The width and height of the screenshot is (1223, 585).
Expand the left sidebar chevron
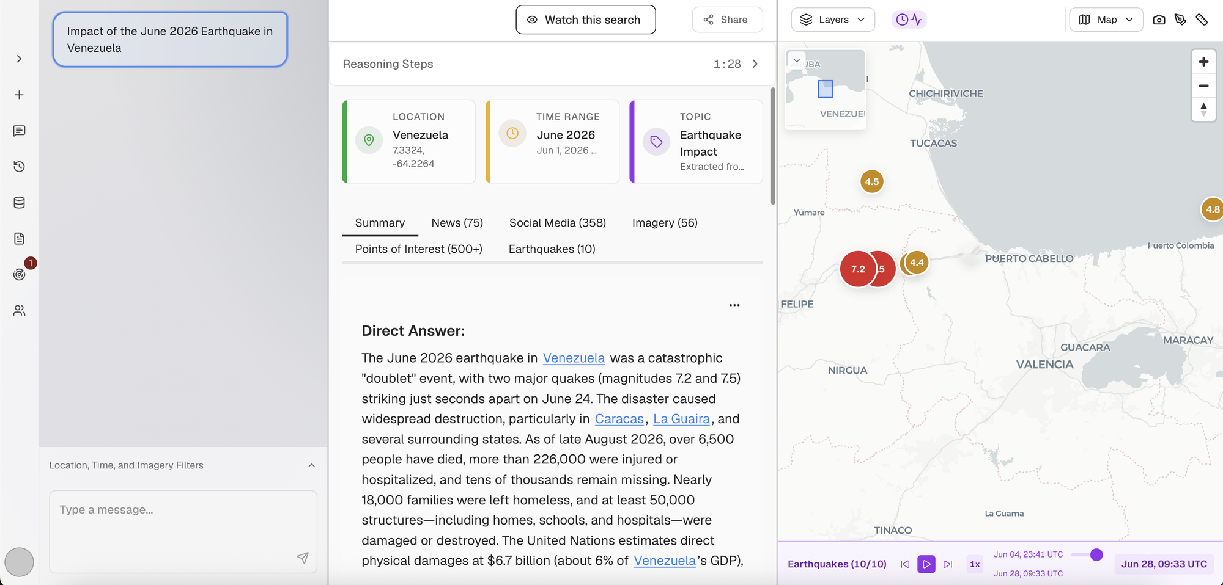coord(19,59)
